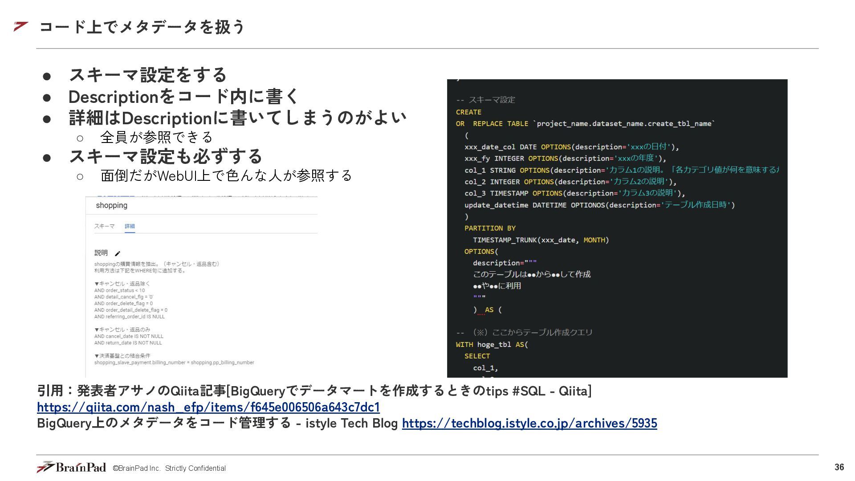Select the 詳細 tab
Image resolution: width=855 pixels, height=481 pixels.
click(x=130, y=226)
